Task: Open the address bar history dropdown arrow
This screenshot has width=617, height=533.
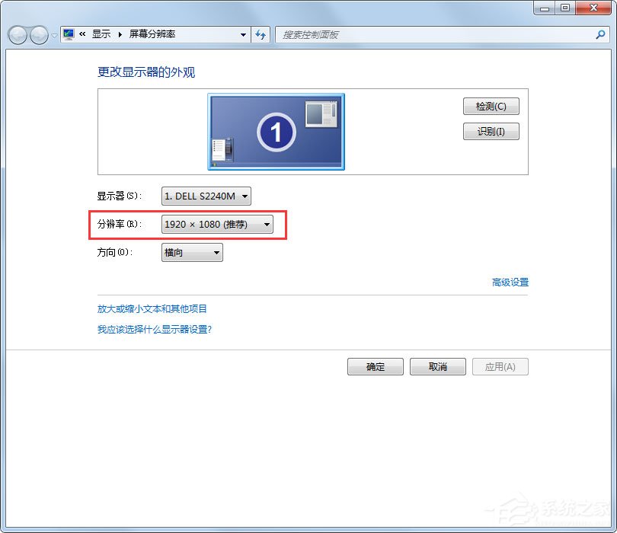Action: pos(243,34)
